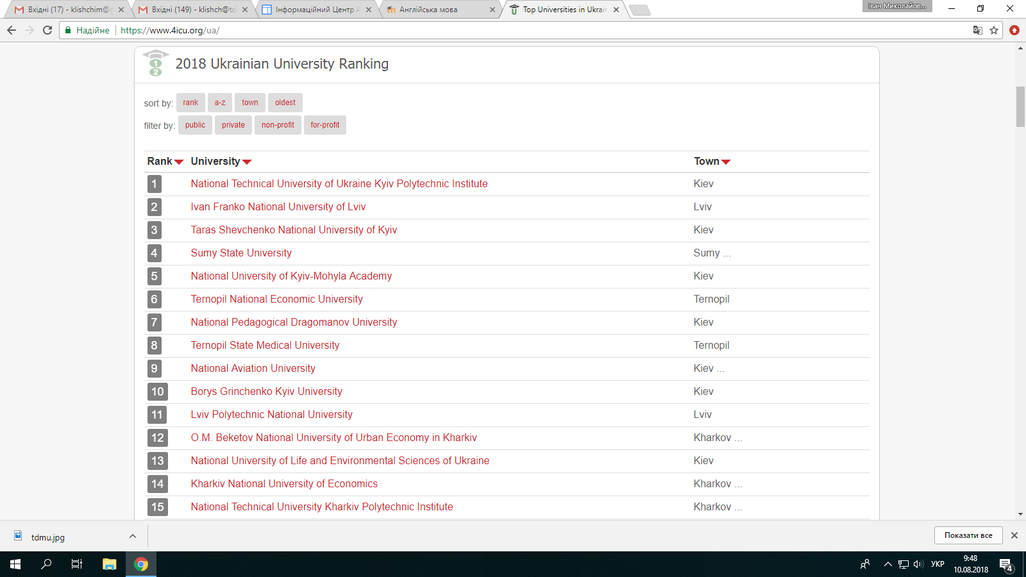Image resolution: width=1026 pixels, height=577 pixels.
Task: Launch File Explorer from the taskbar
Action: pos(109,564)
